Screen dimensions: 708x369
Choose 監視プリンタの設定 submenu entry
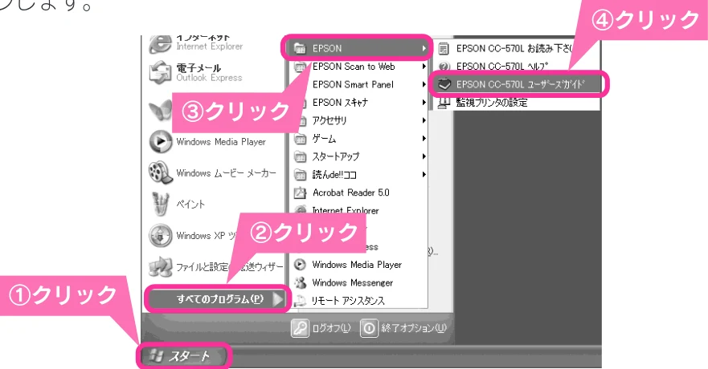(x=516, y=103)
